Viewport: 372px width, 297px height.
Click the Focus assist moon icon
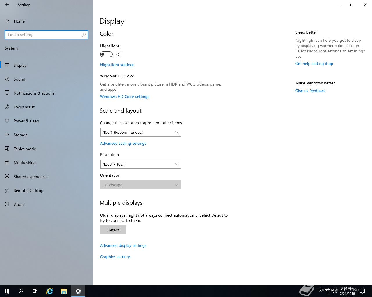click(7, 107)
